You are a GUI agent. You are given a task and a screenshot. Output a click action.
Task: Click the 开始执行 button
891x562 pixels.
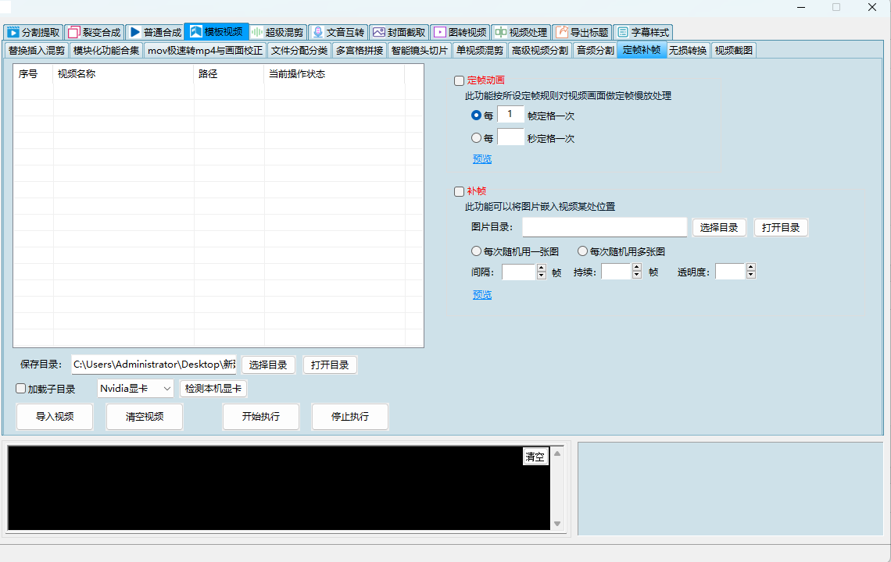[x=261, y=417]
